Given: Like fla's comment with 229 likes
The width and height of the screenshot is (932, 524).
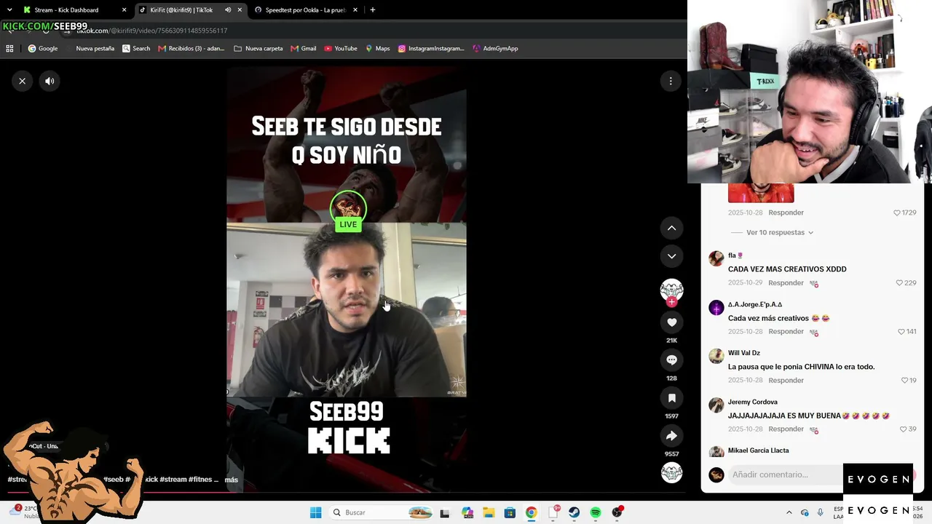Looking at the screenshot, I should (899, 283).
